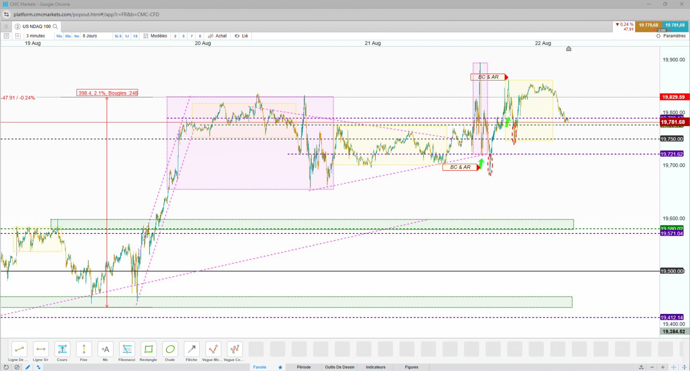The width and height of the screenshot is (690, 371).
Task: Click the 19,721.62 purple price label
Action: coord(672,154)
